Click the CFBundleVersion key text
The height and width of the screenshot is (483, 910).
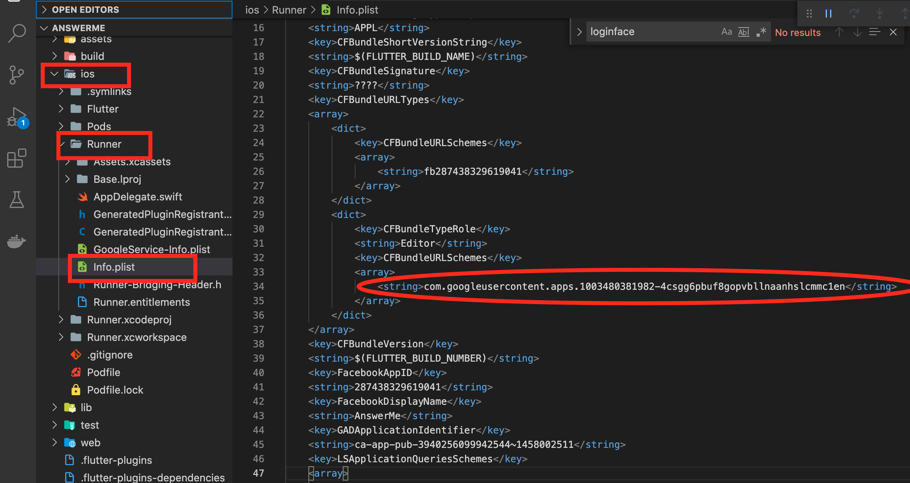coord(380,344)
